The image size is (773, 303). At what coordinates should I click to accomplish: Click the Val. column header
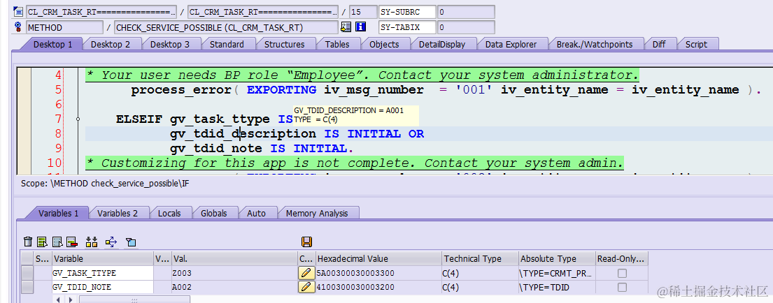tap(234, 258)
